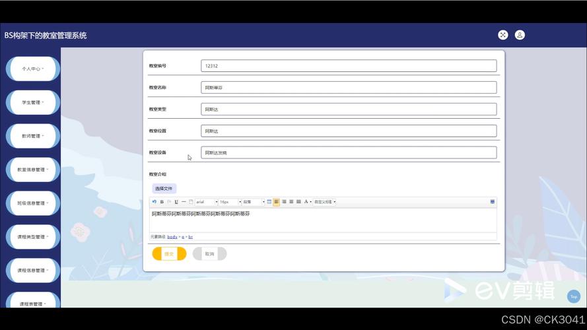This screenshot has width=587, height=330.
Task: Click the round Top button to return to the top
Action: pyautogui.click(x=574, y=296)
